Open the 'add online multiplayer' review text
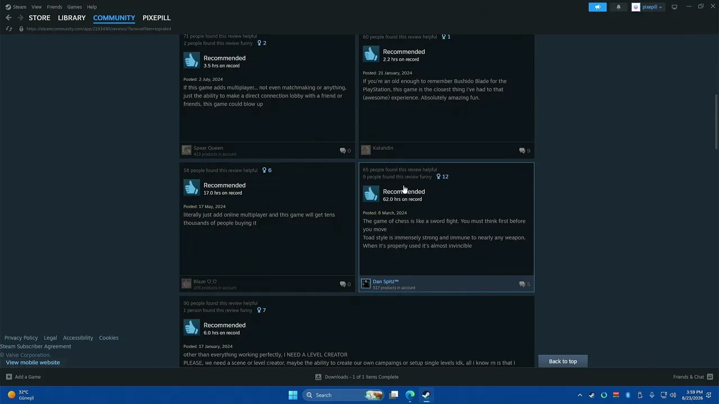 point(259,219)
